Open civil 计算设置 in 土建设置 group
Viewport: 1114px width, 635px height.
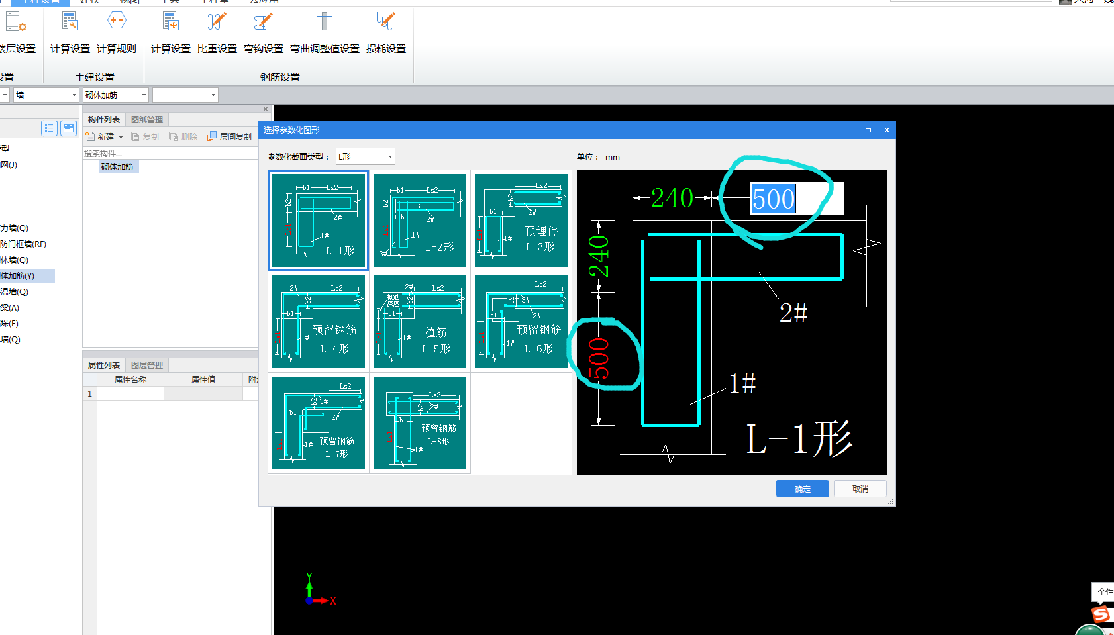click(x=70, y=33)
